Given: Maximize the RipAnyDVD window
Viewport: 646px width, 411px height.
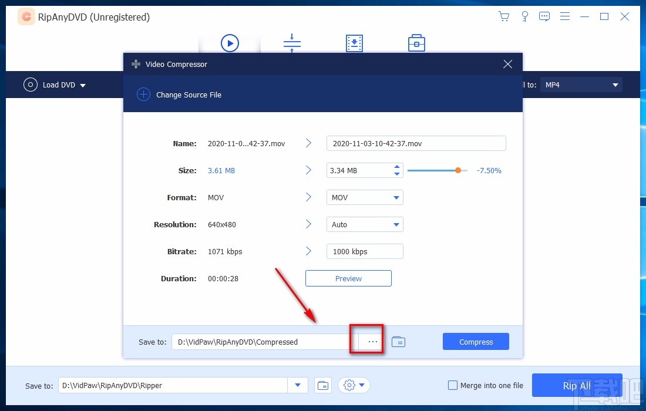Looking at the screenshot, I should (604, 16).
